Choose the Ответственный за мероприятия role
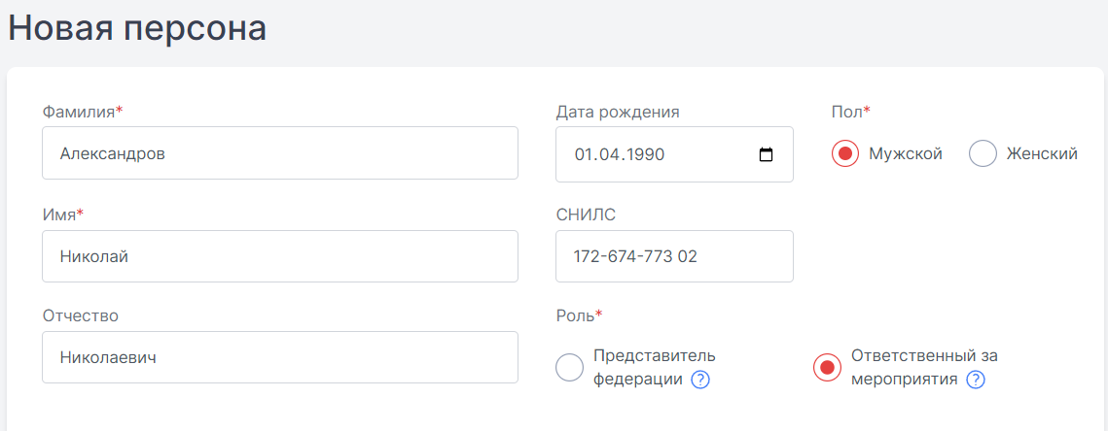Image resolution: width=1108 pixels, height=431 pixels. point(827,368)
